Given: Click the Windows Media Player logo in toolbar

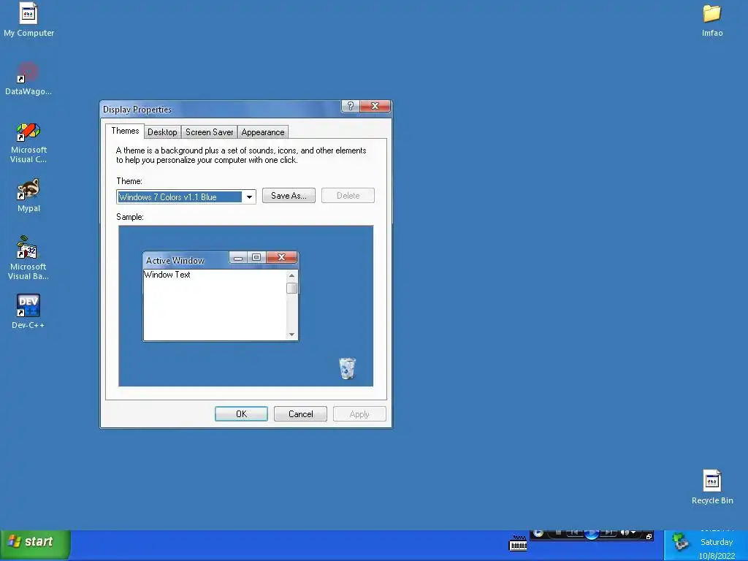Looking at the screenshot, I should tap(538, 533).
